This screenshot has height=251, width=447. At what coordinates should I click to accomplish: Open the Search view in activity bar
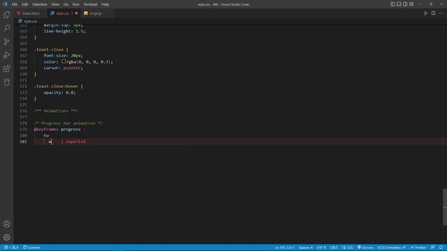click(x=6, y=28)
